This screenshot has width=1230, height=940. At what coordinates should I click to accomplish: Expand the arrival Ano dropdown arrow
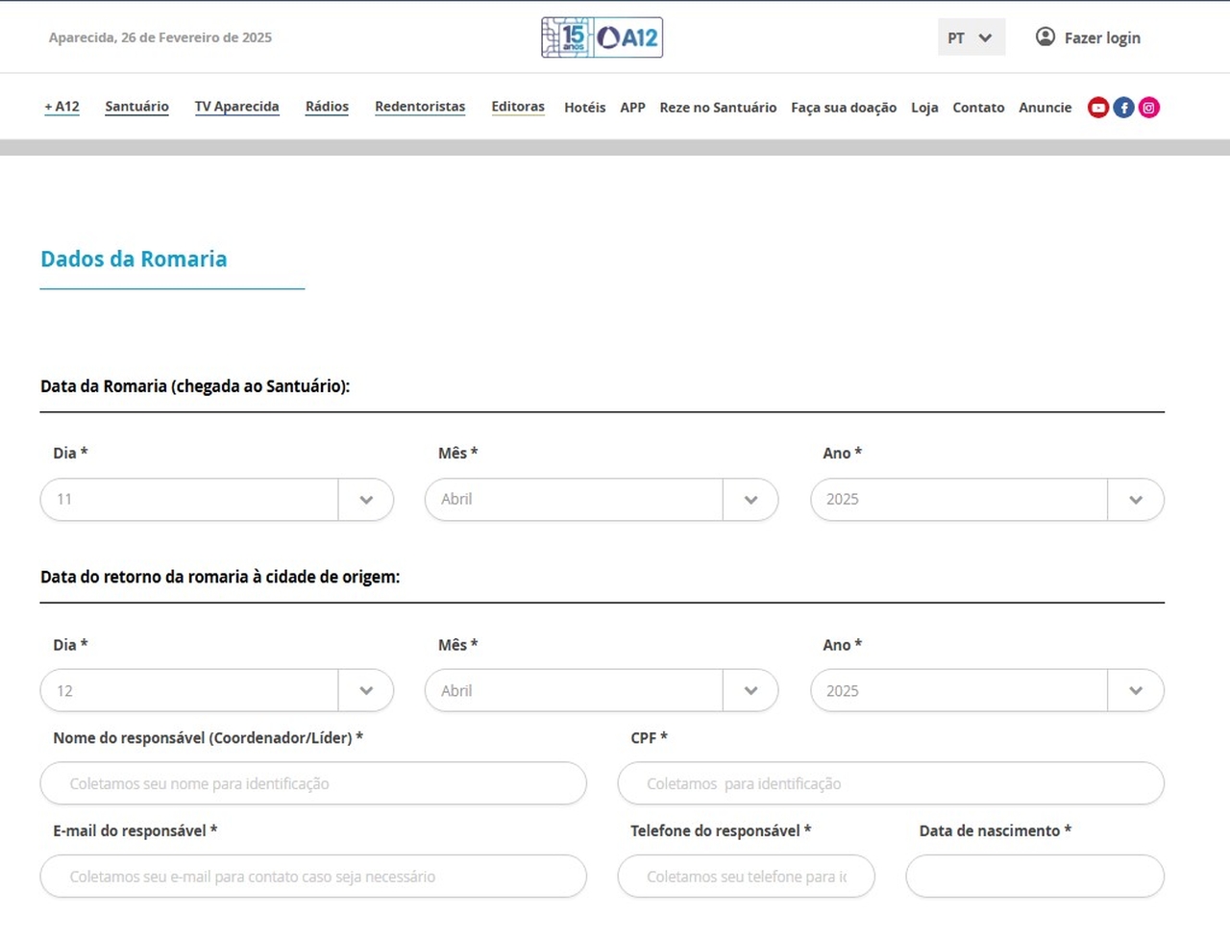coord(1136,500)
